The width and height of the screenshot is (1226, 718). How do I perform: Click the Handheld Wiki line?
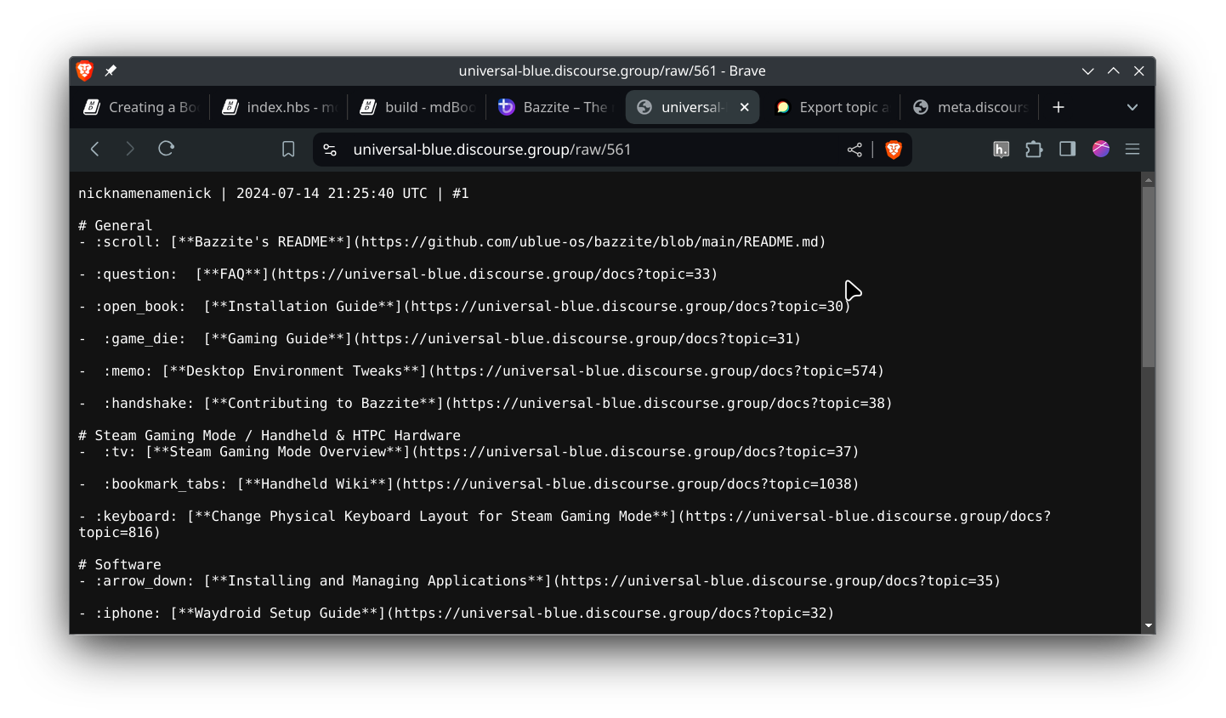(x=468, y=484)
